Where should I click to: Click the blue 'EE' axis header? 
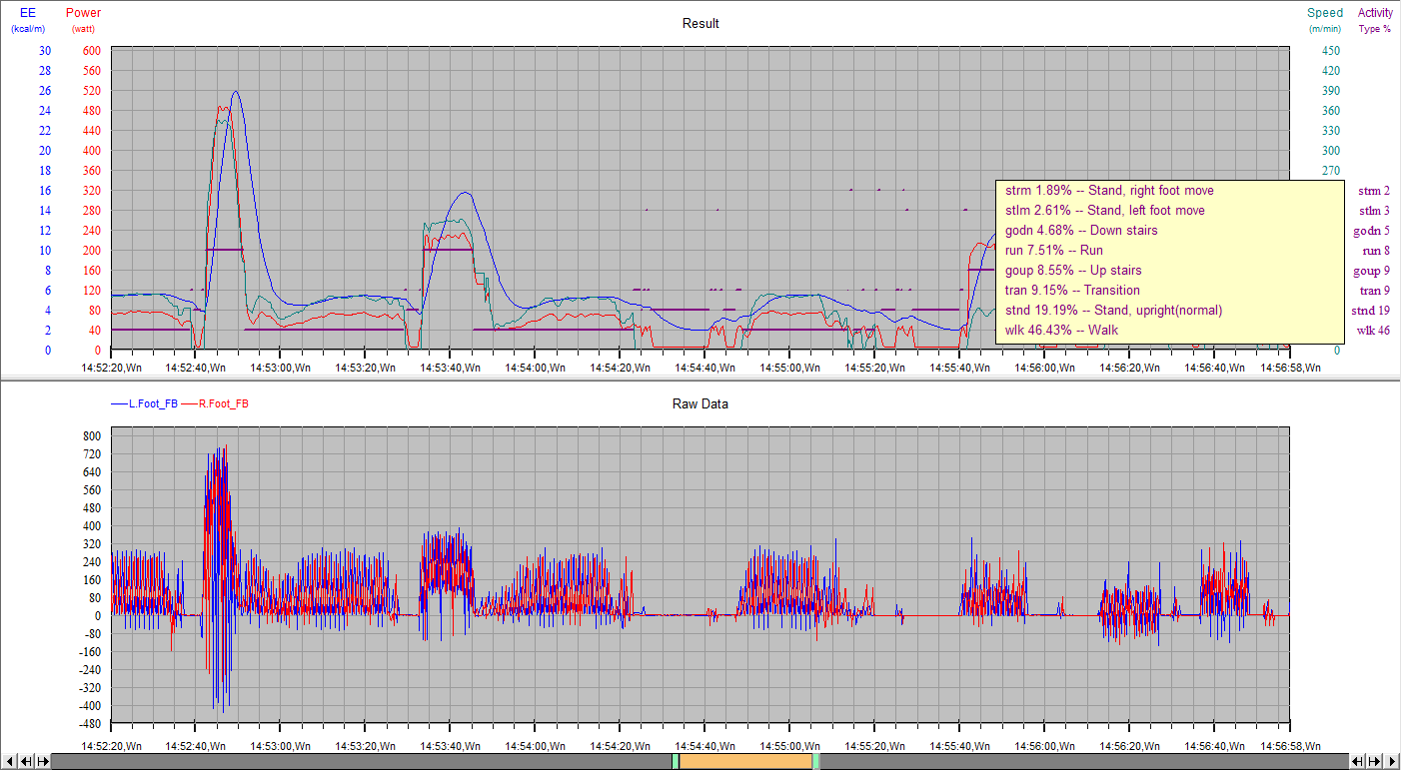click(x=28, y=13)
